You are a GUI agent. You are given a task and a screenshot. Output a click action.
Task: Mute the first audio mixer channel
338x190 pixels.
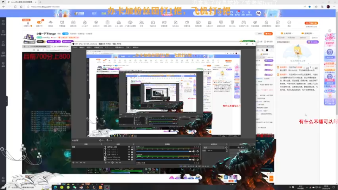(x=194, y=152)
